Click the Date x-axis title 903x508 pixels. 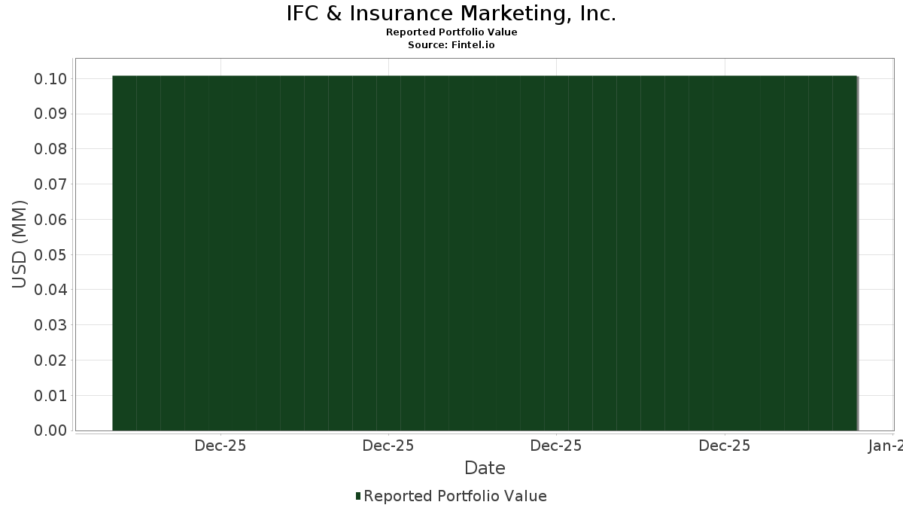coord(485,468)
